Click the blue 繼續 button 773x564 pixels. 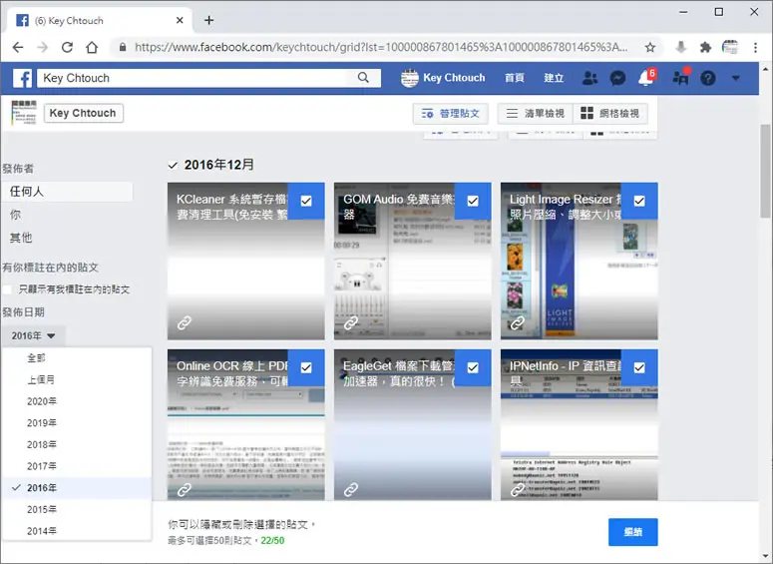[633, 532]
